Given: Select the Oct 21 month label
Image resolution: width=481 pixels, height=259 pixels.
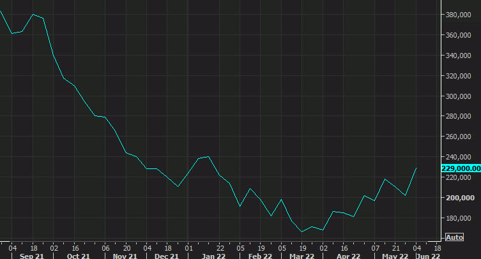Looking at the screenshot, I should tap(79, 256).
